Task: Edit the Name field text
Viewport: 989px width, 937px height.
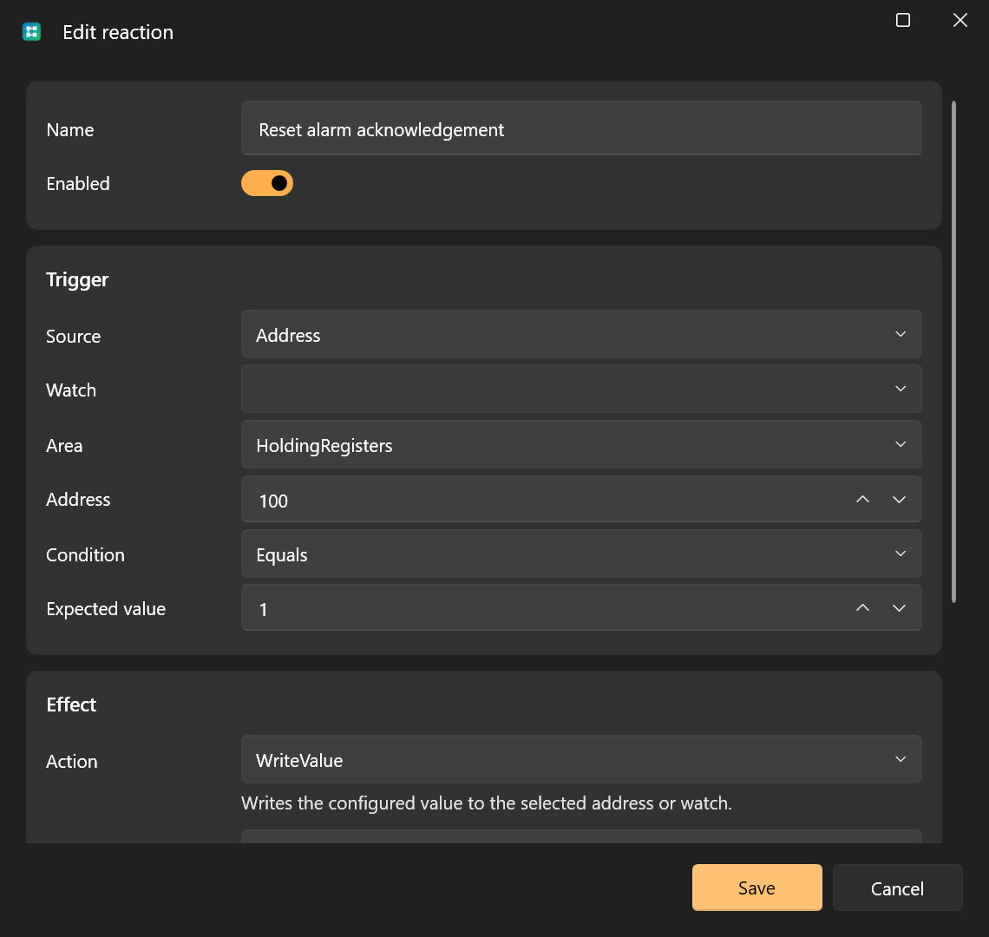Action: tap(581, 128)
